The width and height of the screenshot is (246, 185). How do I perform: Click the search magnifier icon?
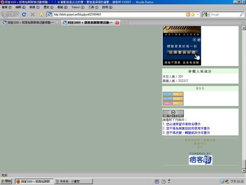click(241, 14)
